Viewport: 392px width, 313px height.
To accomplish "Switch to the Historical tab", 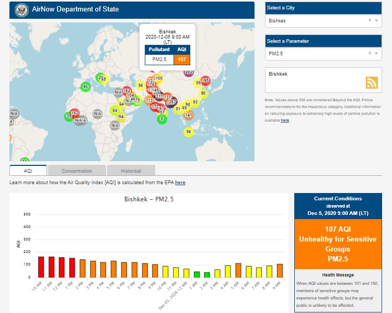I will pyautogui.click(x=131, y=171).
